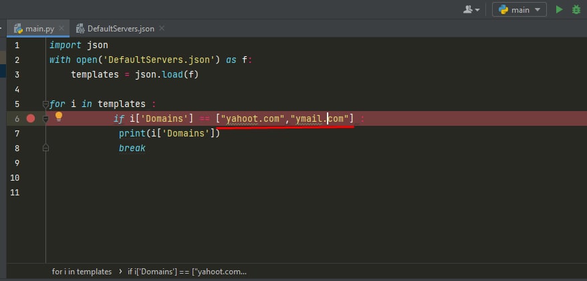Open the main run configuration dropdown
This screenshot has width=587, height=281.
pyautogui.click(x=519, y=10)
